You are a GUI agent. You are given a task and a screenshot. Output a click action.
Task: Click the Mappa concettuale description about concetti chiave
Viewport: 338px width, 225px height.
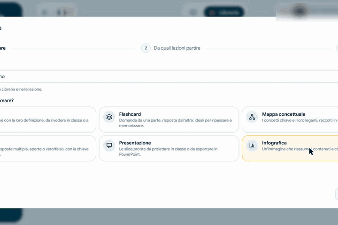300,120
